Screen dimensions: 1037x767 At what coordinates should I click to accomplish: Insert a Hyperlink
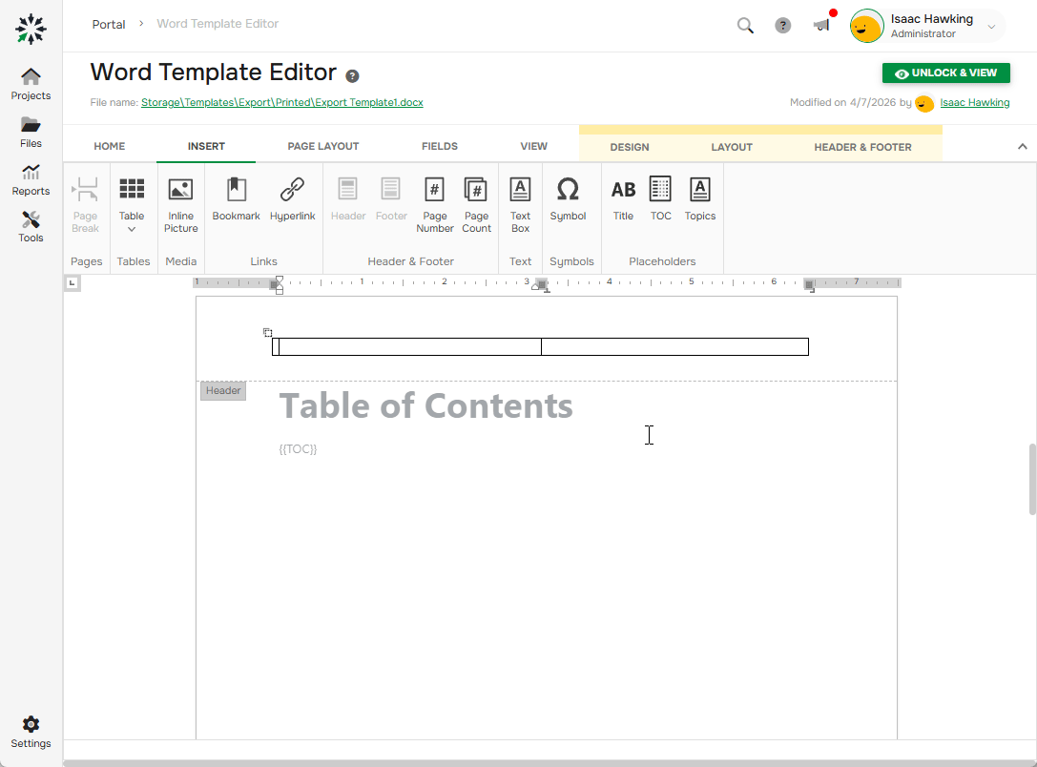pos(292,199)
